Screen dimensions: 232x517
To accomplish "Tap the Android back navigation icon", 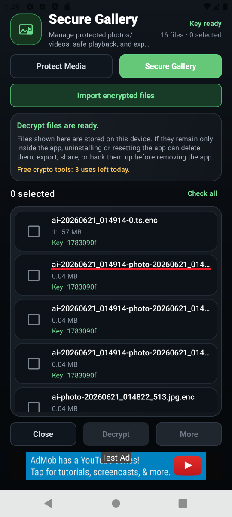I will click(x=49, y=503).
